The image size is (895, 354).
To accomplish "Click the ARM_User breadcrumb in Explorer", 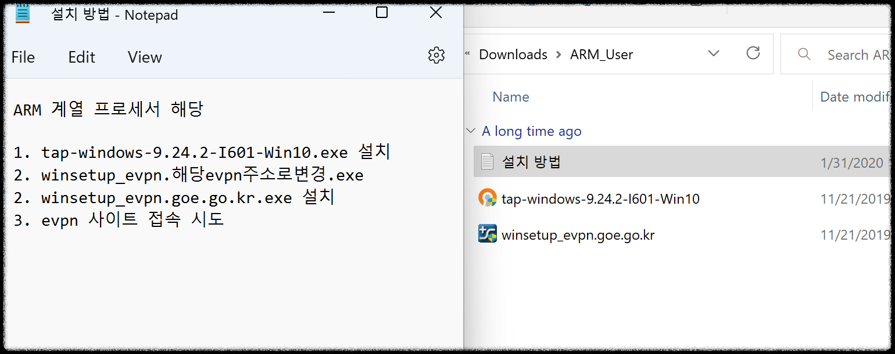I will 602,55.
